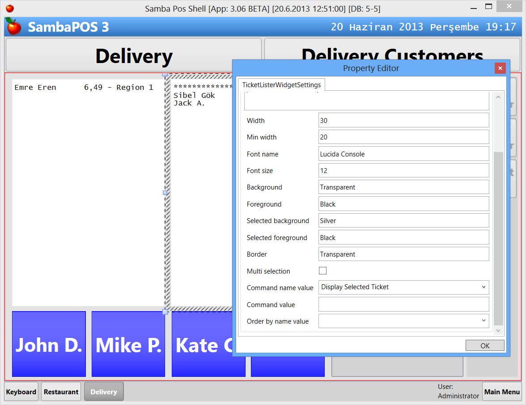This screenshot has height=405, width=526.
Task: Select the Kate C. customer button
Action: point(208,344)
